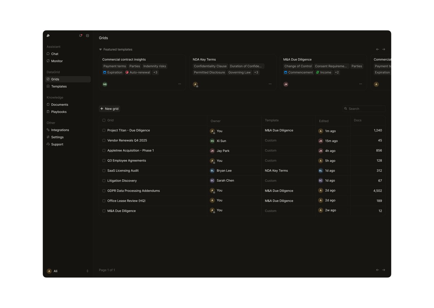Viewport: 434px width, 308px height.
Task: Click the Commencement tag
Action: [298, 72]
